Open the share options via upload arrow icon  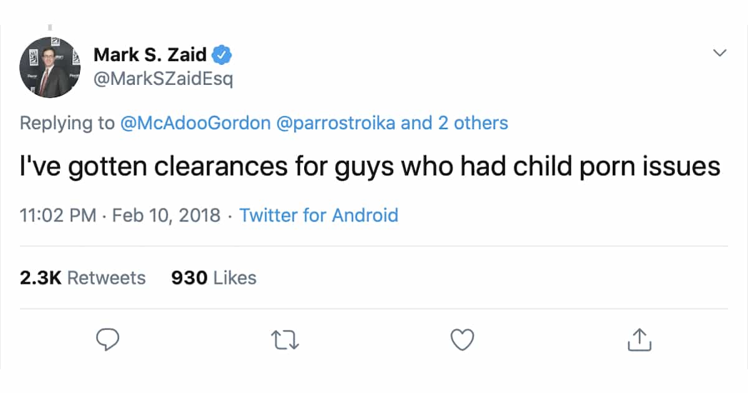(x=639, y=339)
